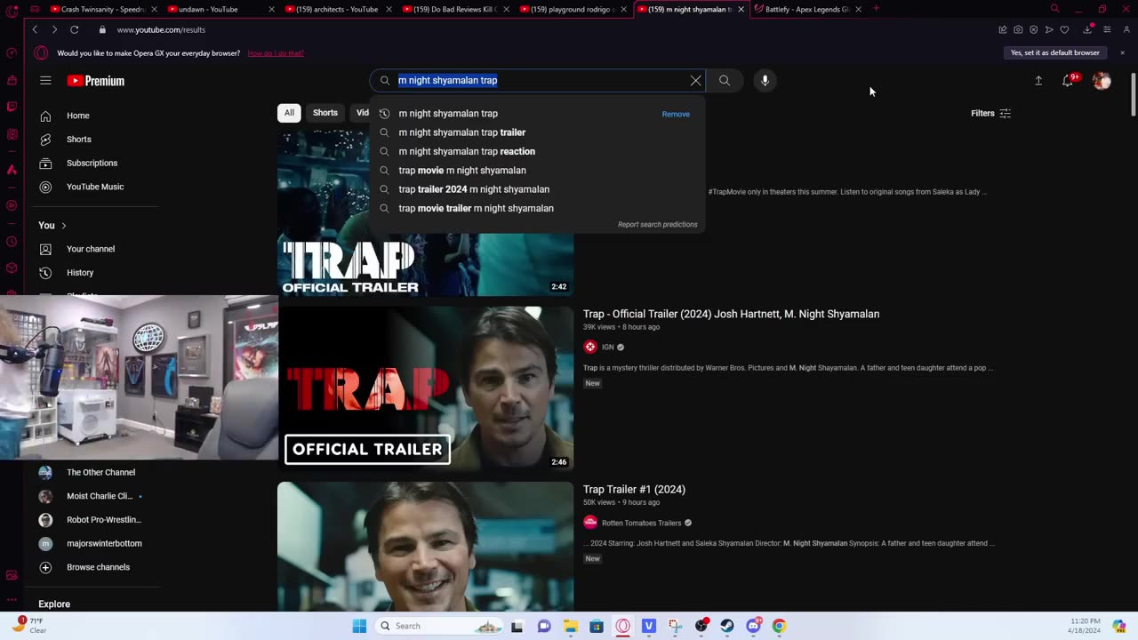Open the Opera GX snapshot camera icon
The image size is (1138, 640).
pos(1018,29)
